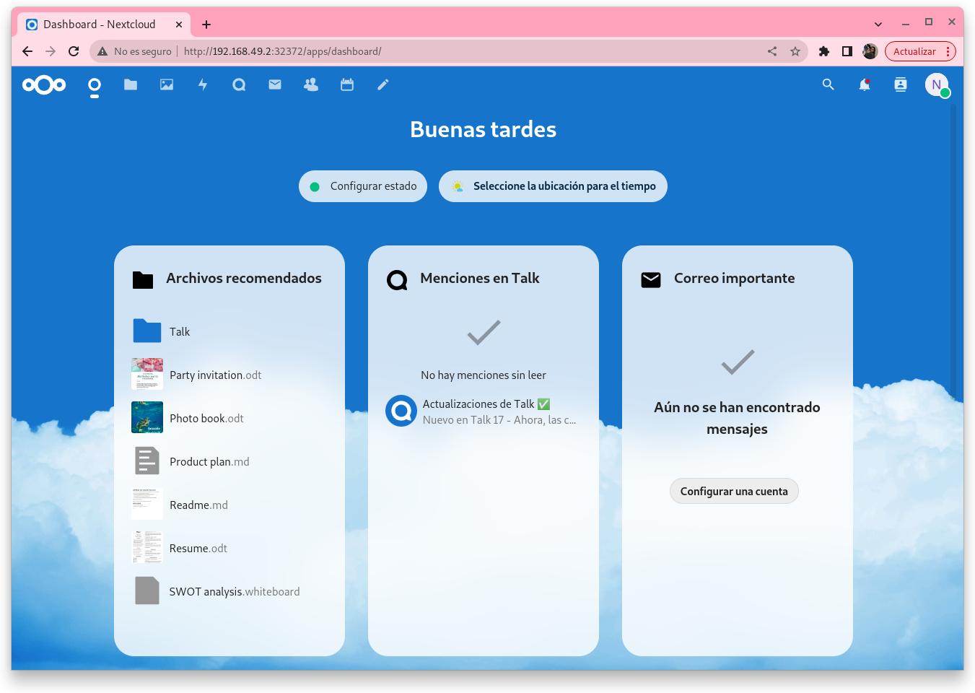The image size is (975, 693).
Task: Select location for weather button
Action: tap(553, 186)
